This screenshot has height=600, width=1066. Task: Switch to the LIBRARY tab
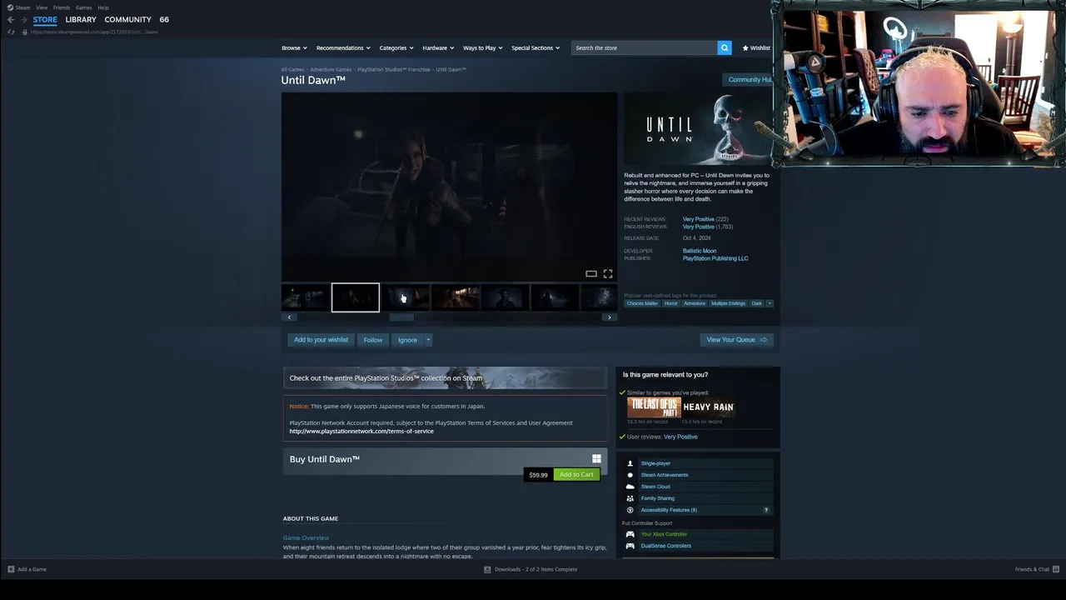point(81,19)
